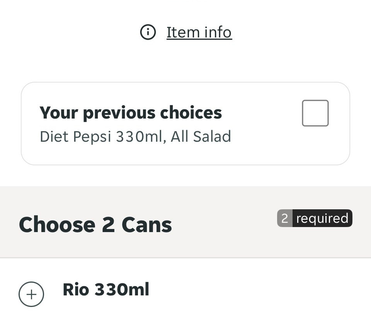Click "Diet Pepsi 330ml, All Salad" text

(x=135, y=137)
